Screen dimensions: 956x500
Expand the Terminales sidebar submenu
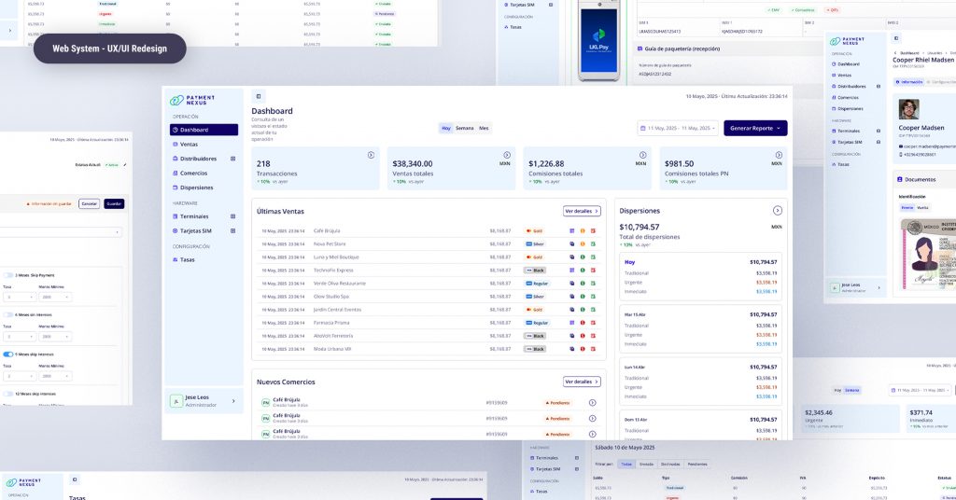pos(232,215)
